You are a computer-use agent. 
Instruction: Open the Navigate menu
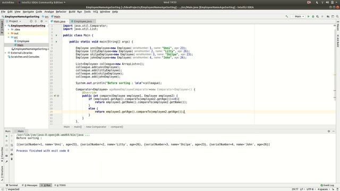point(28,12)
